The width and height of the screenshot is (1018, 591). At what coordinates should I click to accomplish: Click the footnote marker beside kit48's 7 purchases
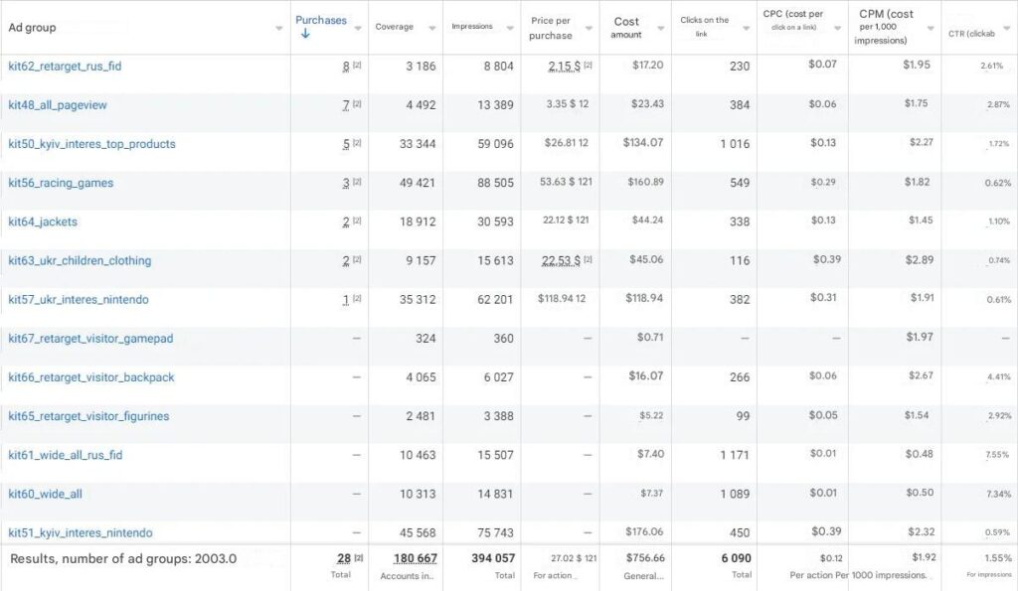pos(358,104)
